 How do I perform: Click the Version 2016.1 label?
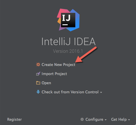tap(68, 51)
